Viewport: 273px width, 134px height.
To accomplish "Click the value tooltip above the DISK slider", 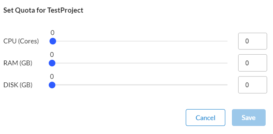I will click(52, 76).
